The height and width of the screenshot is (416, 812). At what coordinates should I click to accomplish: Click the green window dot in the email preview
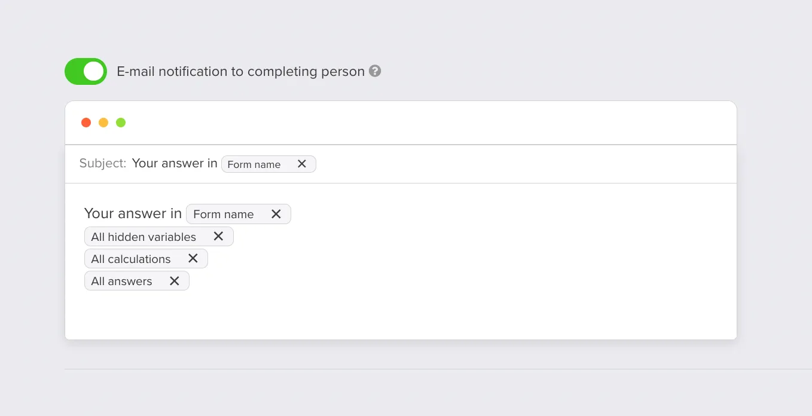(121, 122)
